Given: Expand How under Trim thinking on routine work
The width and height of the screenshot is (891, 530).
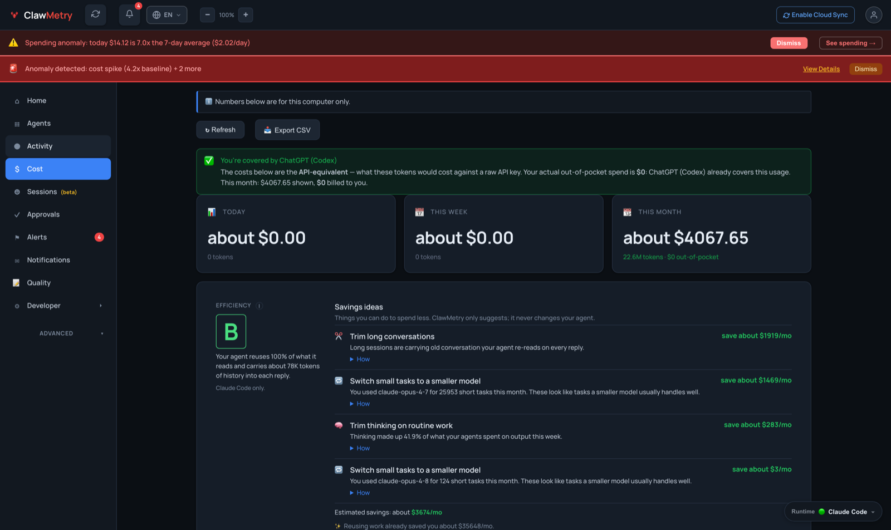Looking at the screenshot, I should coord(360,448).
